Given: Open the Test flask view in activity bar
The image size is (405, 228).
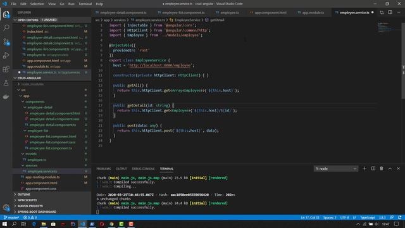Looking at the screenshot, I should click(x=6, y=83).
